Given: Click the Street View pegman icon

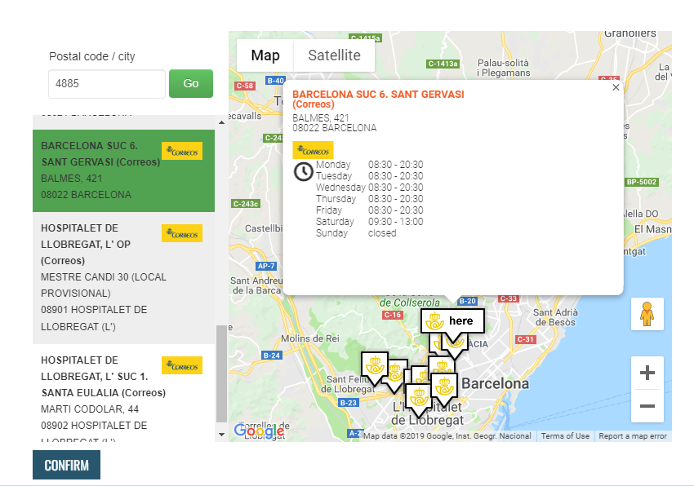Looking at the screenshot, I should (647, 314).
